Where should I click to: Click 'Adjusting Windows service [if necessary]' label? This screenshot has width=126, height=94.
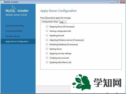67,40
